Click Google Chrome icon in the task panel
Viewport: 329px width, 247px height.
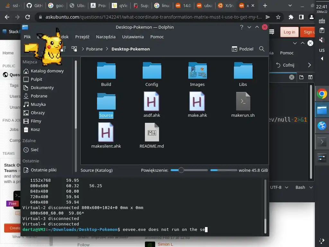coord(322,94)
